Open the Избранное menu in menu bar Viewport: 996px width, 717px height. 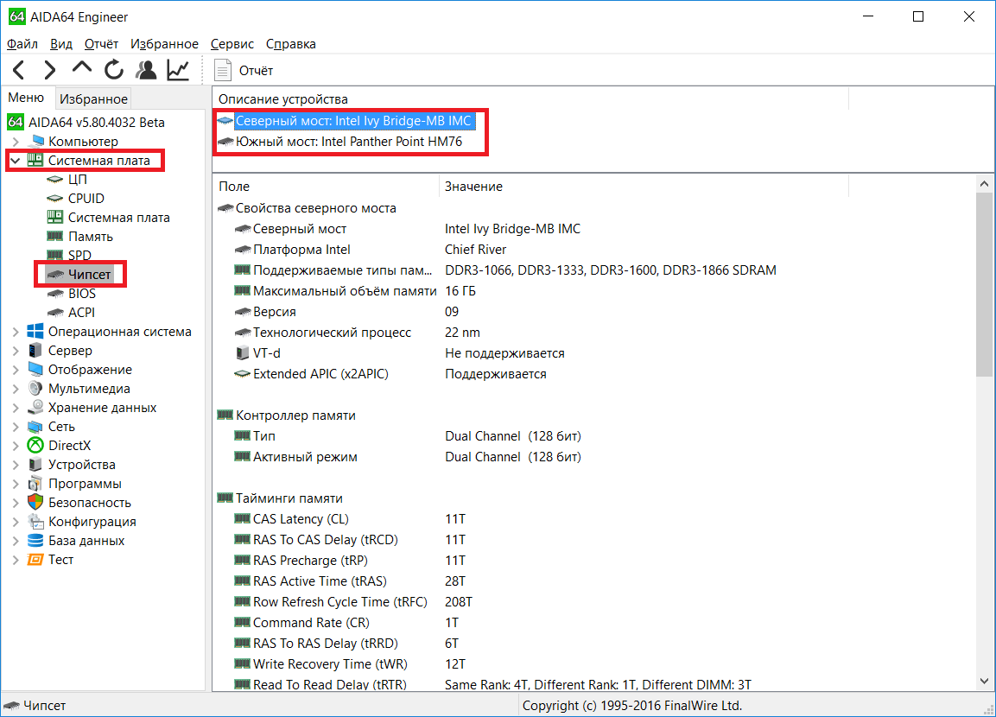pos(164,44)
